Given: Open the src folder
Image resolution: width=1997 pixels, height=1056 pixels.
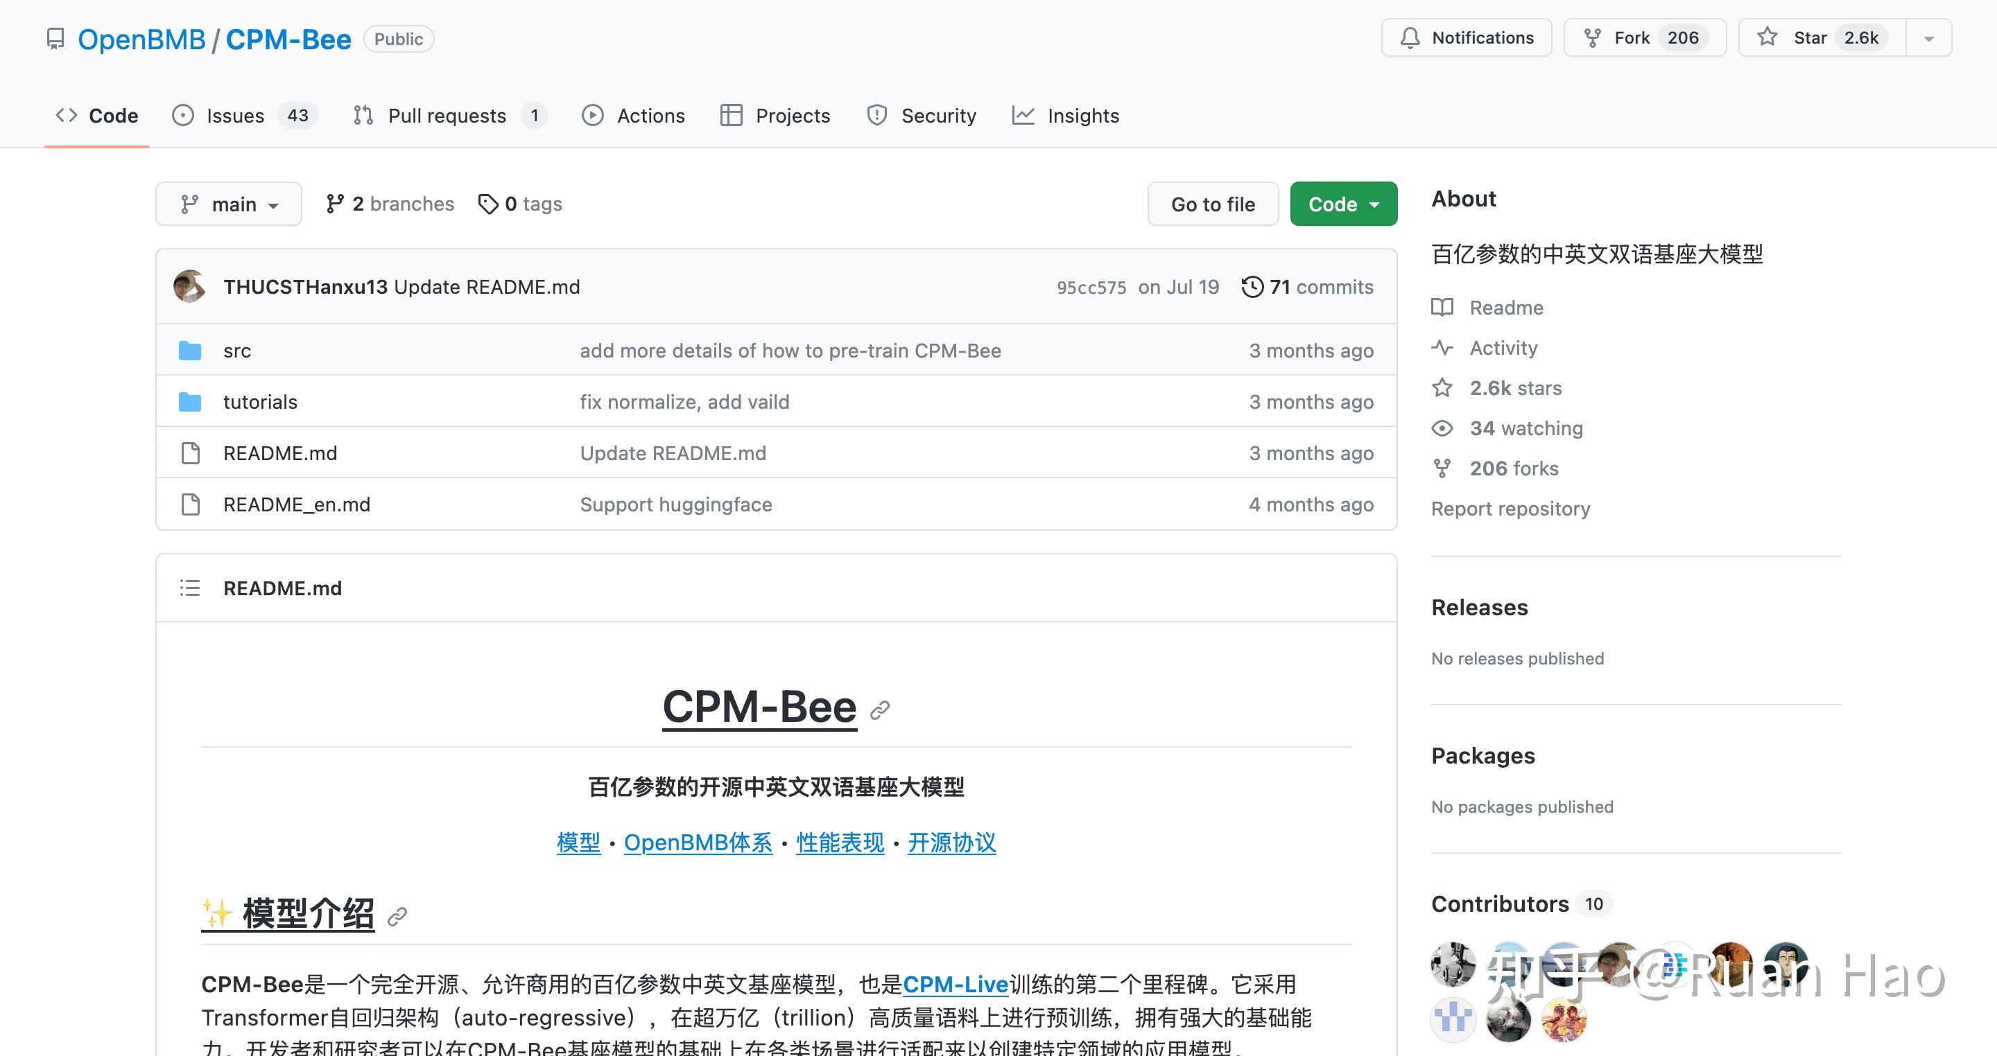Looking at the screenshot, I should click(x=237, y=351).
